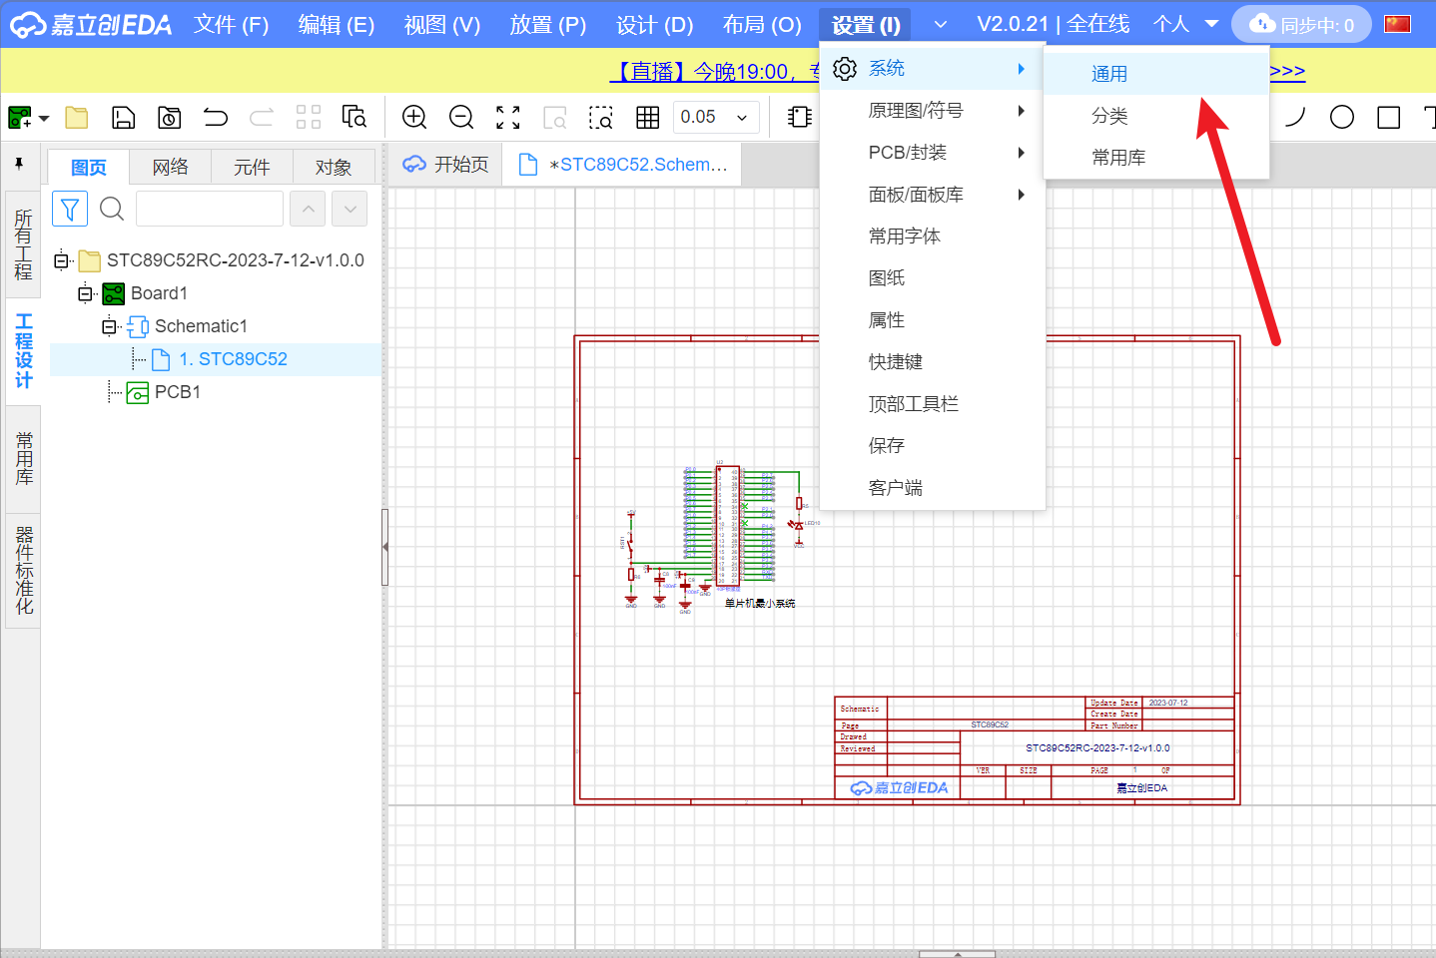The height and width of the screenshot is (958, 1436).
Task: Select 常用库 in the 系统 submenu
Action: pos(1156,158)
